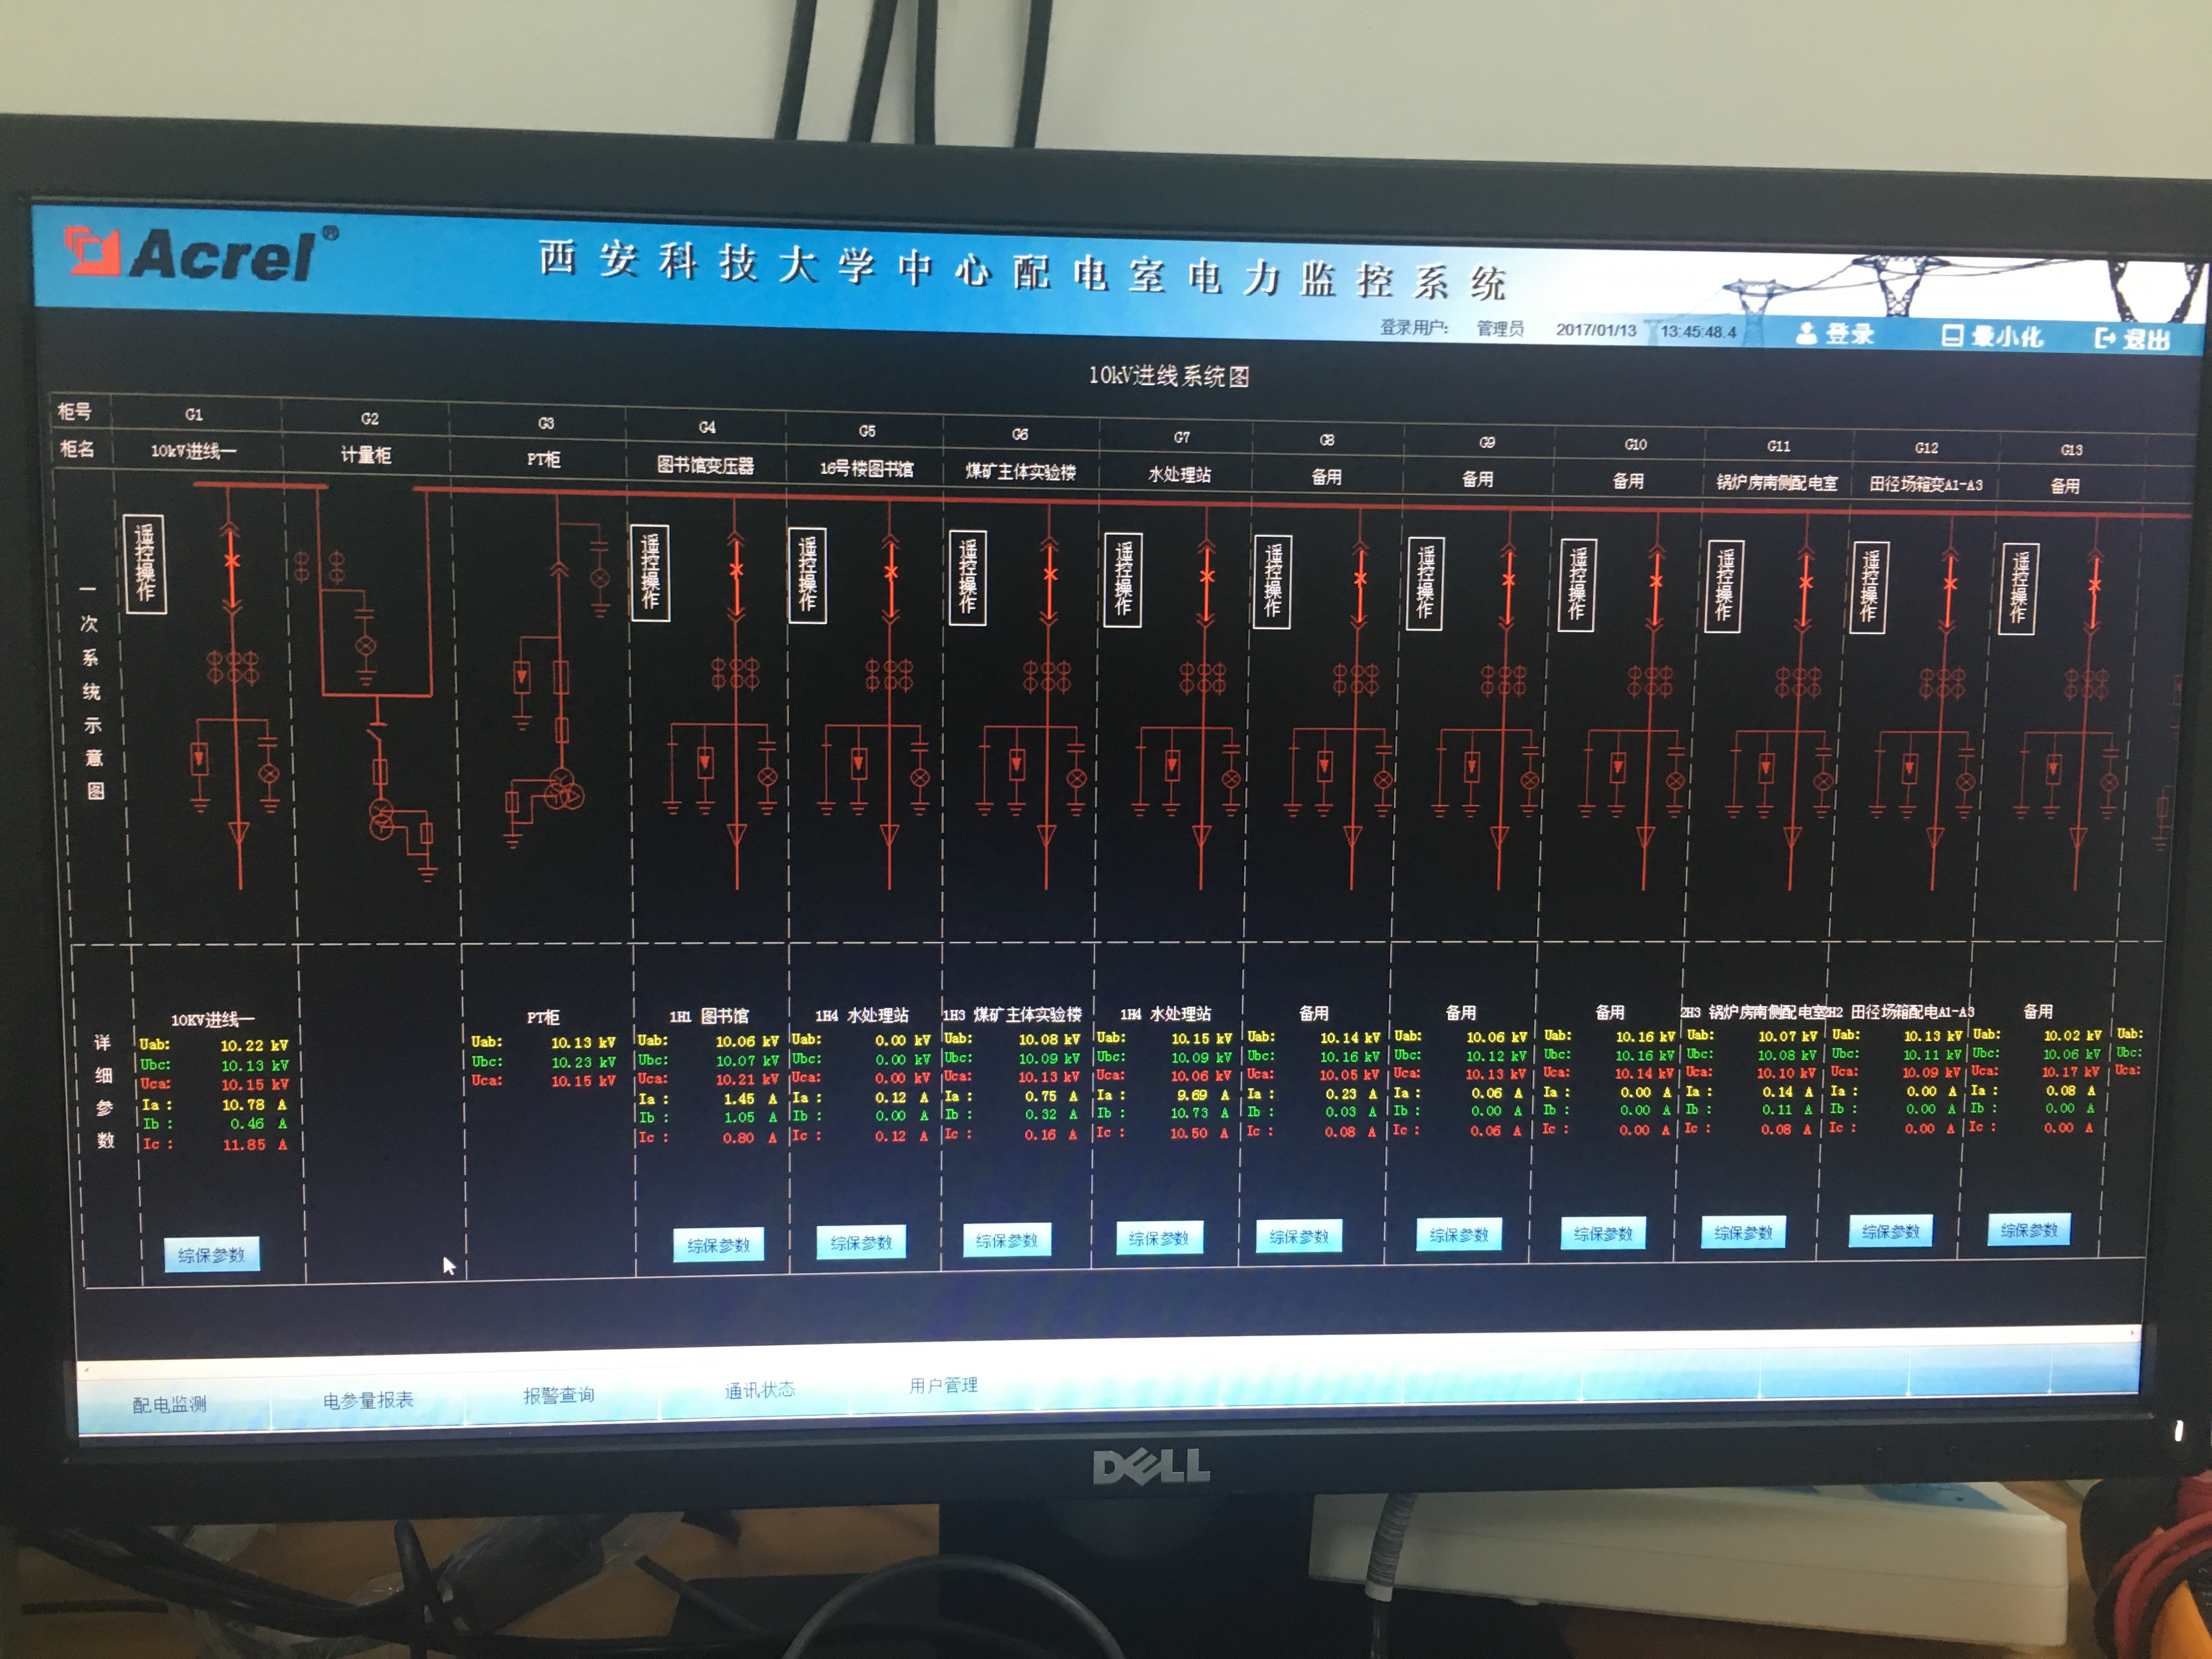Viewport: 2212px width, 1659px height.
Task: Open 综保参数 under 1H4 水处理站 (G5 column)
Action: point(861,1242)
